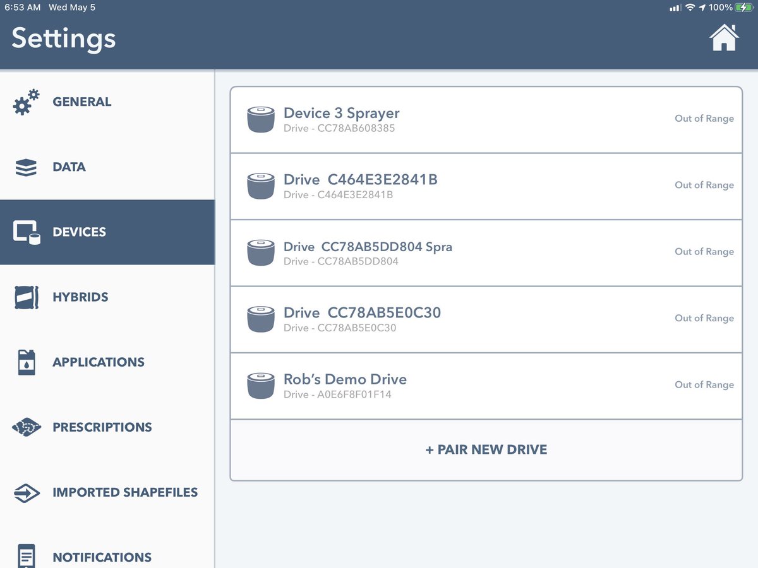The image size is (758, 568).
Task: Click the Applications jug icon
Action: coord(27,362)
